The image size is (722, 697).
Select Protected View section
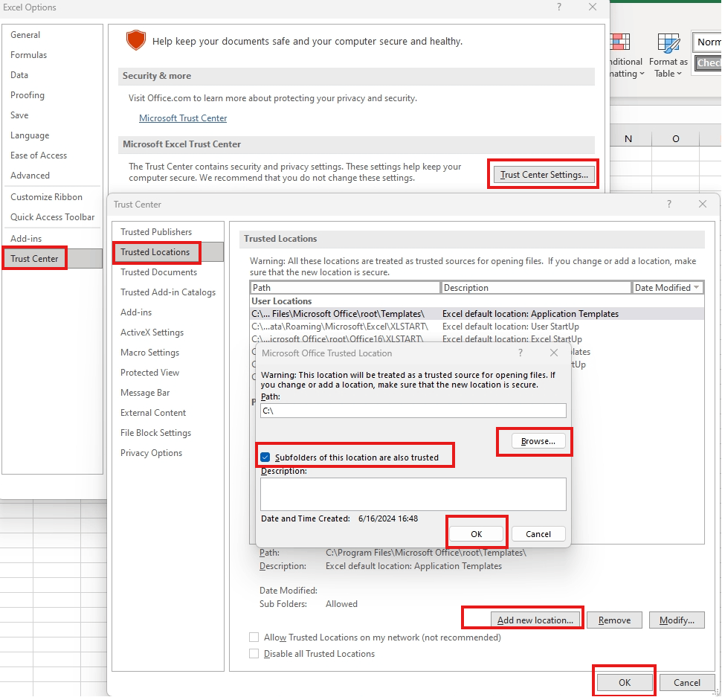click(x=149, y=373)
